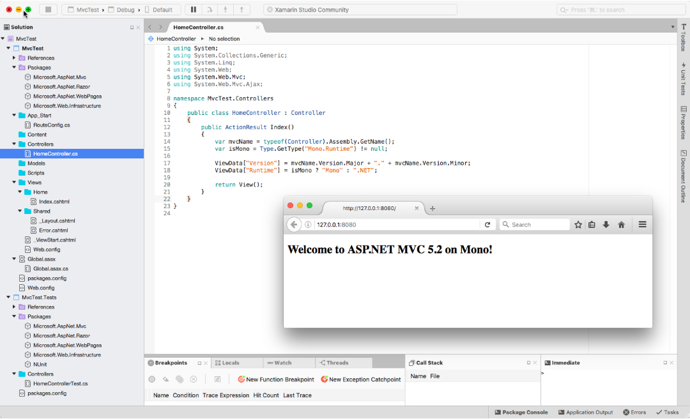This screenshot has height=419, width=690.
Task: Click the browser address bar
Action: (396, 224)
